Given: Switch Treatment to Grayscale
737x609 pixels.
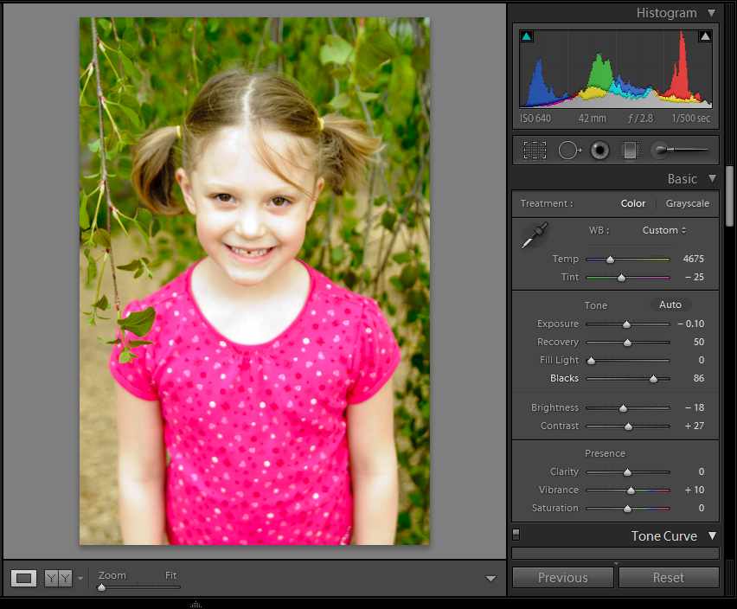Looking at the screenshot, I should click(688, 203).
